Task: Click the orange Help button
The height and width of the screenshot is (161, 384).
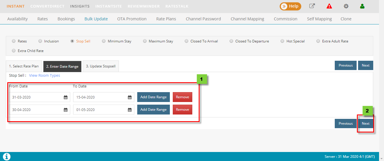Action: tap(290, 6)
